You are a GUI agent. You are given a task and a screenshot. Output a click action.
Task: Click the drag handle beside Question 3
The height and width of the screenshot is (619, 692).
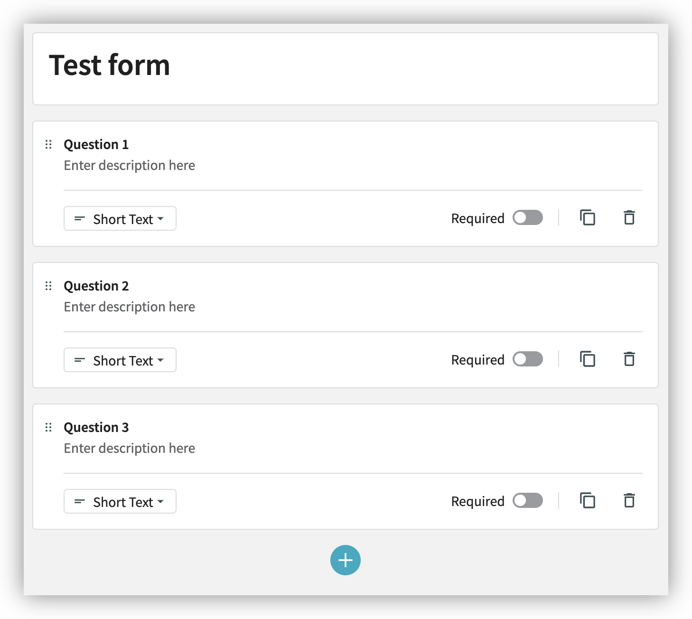[x=48, y=427]
